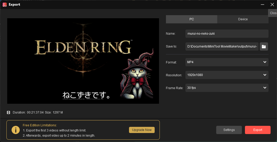Screen dimensions: 277x142
Task: Click the Format label
Action: (x=171, y=62)
